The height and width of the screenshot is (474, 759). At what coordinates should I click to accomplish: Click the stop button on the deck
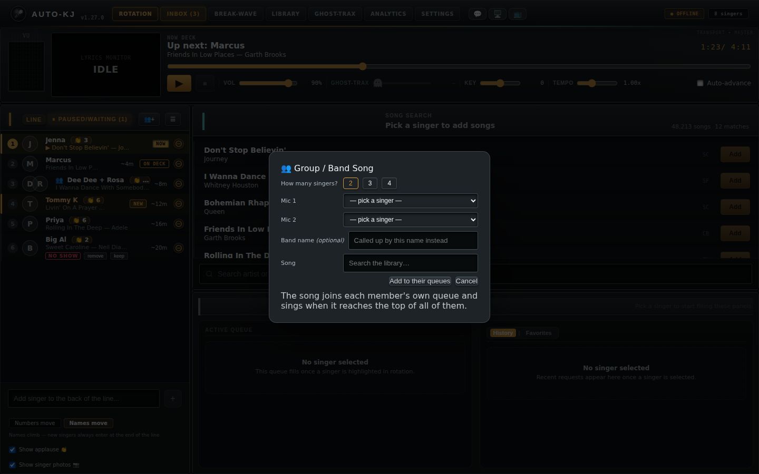(x=205, y=83)
